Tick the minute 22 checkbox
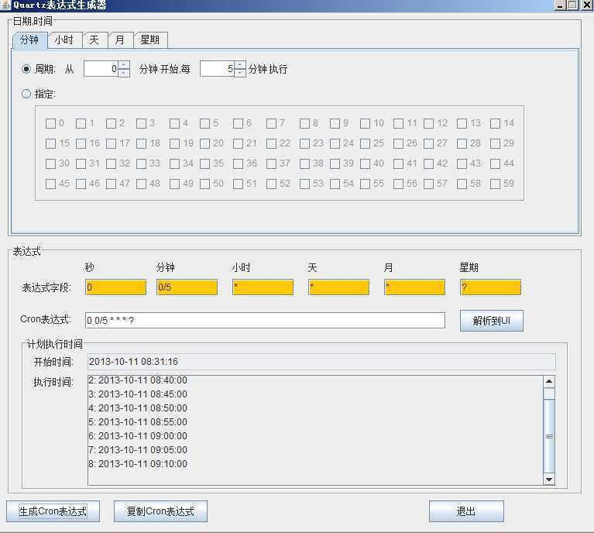 [x=271, y=143]
